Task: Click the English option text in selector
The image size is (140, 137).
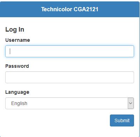Action: 19,103
